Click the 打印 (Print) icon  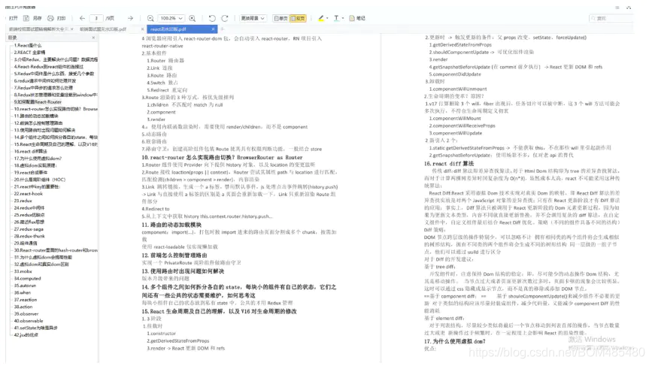point(50,18)
